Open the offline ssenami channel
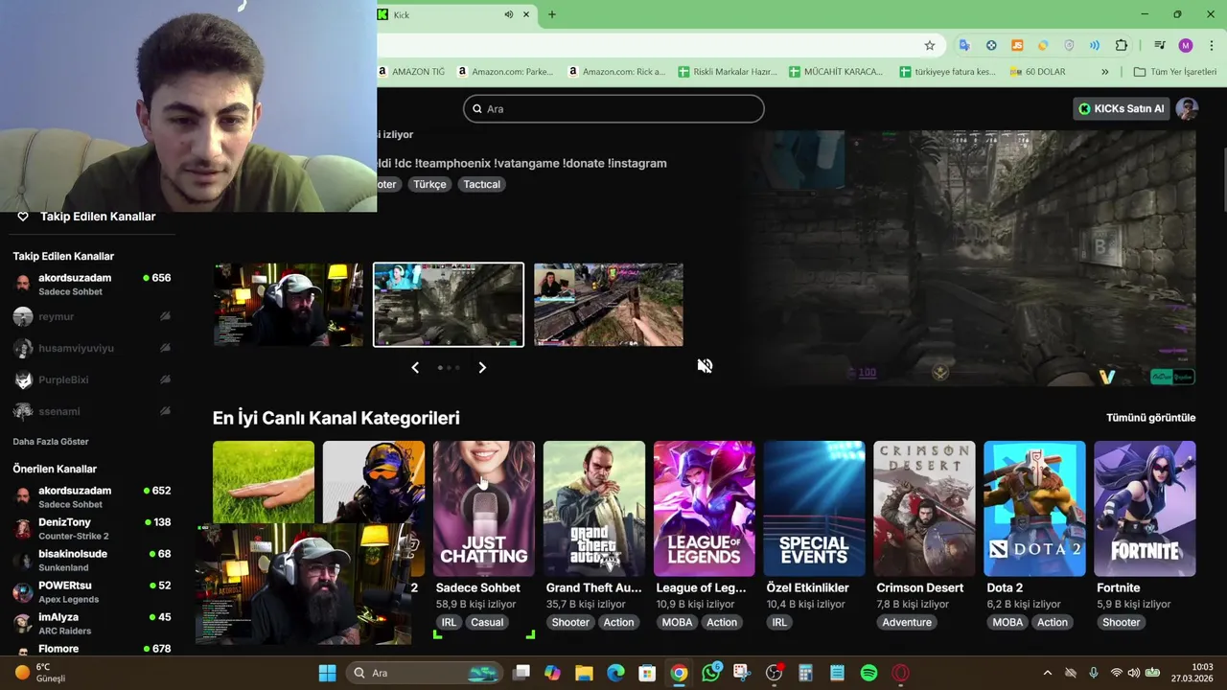The image size is (1227, 690). 93,411
